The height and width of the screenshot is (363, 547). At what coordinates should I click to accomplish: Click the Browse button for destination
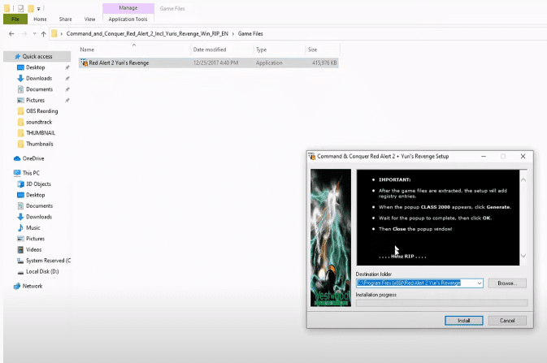507,283
